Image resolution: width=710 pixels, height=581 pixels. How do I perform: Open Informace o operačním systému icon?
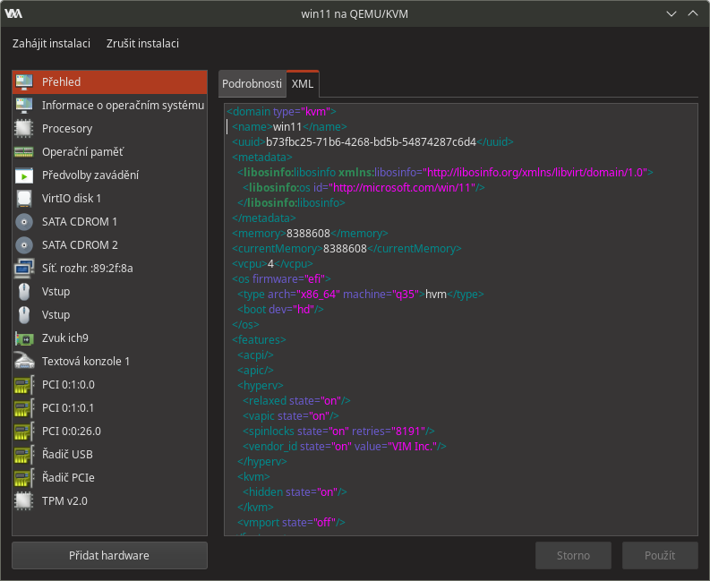click(x=24, y=105)
